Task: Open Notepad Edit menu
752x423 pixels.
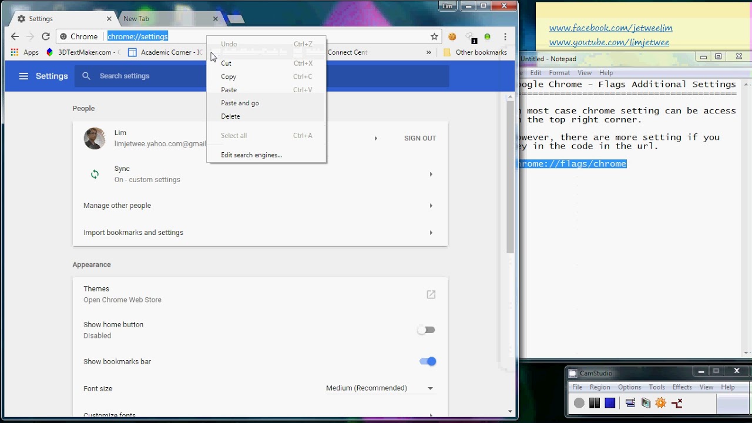Action: tap(536, 73)
